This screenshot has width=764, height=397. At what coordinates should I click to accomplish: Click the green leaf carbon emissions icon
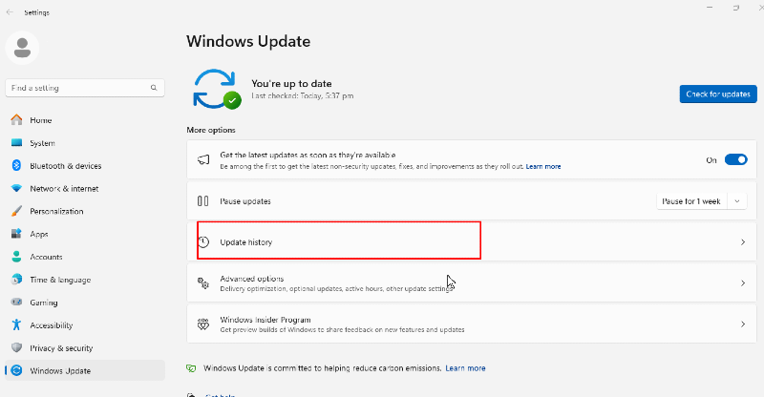(191, 368)
